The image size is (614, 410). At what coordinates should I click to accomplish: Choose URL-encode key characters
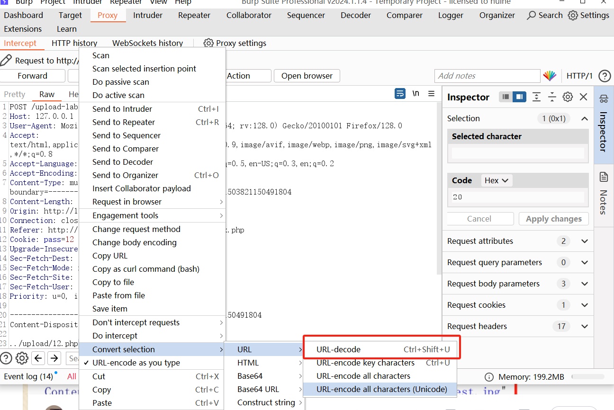[x=381, y=363]
